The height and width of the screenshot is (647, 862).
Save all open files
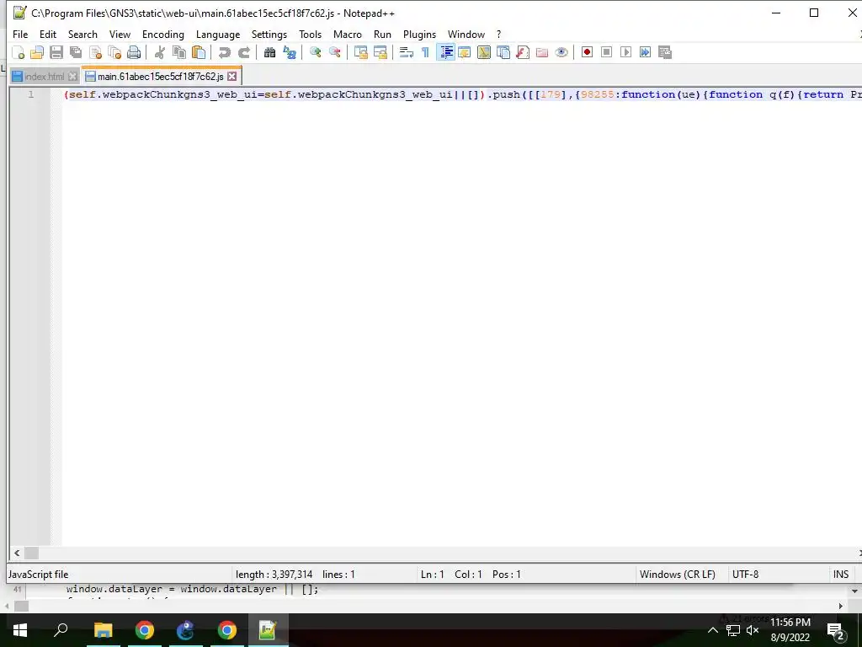(x=76, y=52)
